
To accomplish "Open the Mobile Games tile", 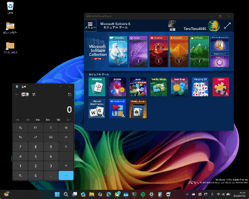I will click(138, 109).
